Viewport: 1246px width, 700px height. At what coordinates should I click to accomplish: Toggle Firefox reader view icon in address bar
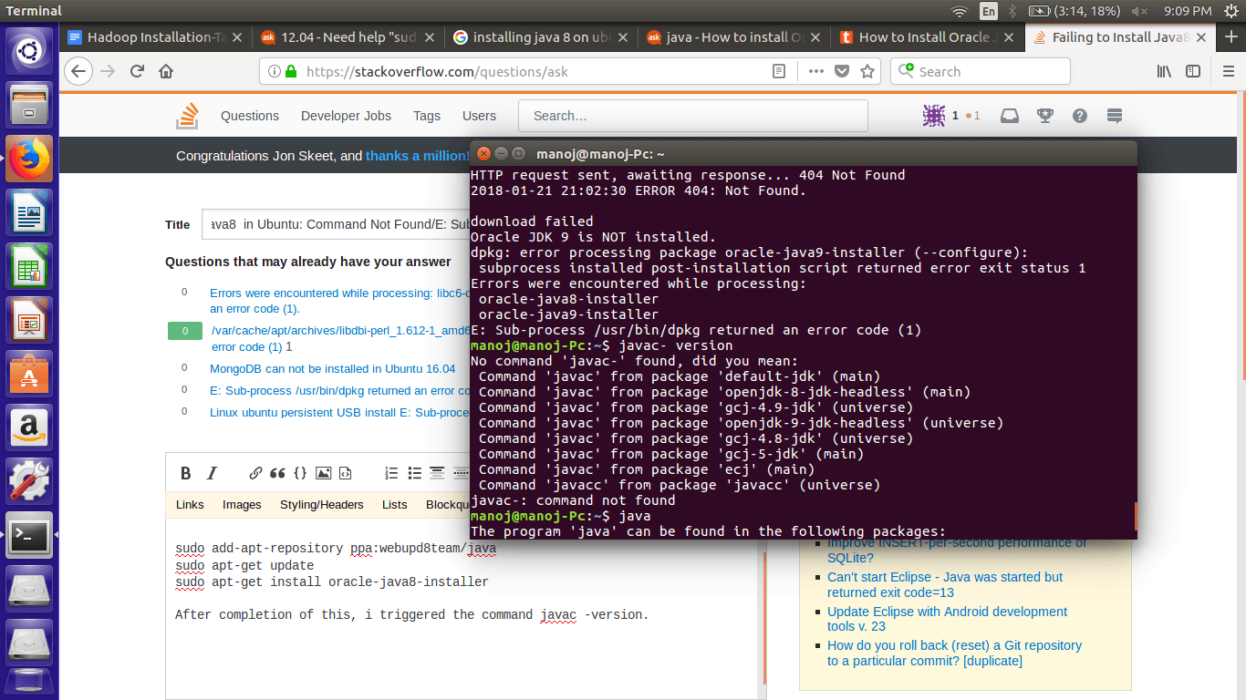click(779, 71)
